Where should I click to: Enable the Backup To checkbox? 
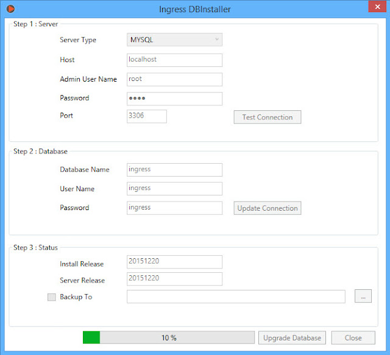tap(51, 297)
